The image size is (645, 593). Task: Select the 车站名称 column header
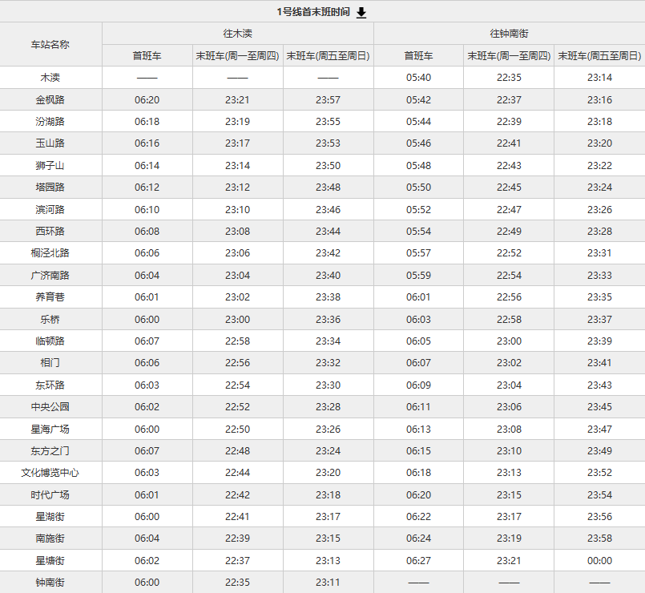pos(50,44)
